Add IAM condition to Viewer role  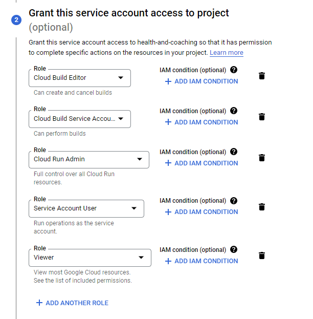[202, 261]
